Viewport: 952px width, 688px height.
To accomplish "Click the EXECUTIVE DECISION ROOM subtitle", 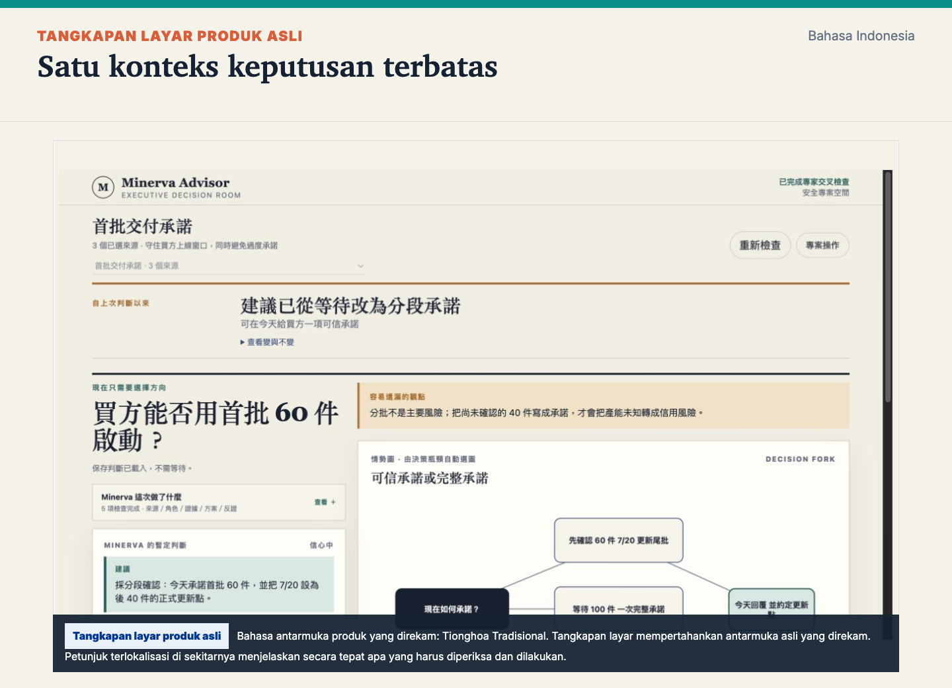I will 181,195.
